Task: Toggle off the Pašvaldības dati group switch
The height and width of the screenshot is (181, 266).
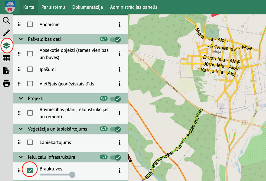Action: point(115,39)
